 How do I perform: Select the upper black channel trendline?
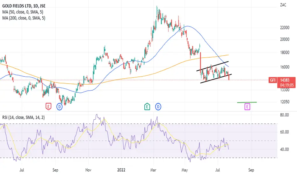coord(213,66)
